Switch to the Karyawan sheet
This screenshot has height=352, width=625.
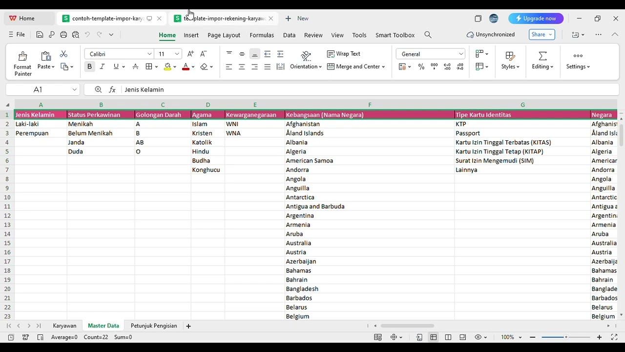coord(64,326)
